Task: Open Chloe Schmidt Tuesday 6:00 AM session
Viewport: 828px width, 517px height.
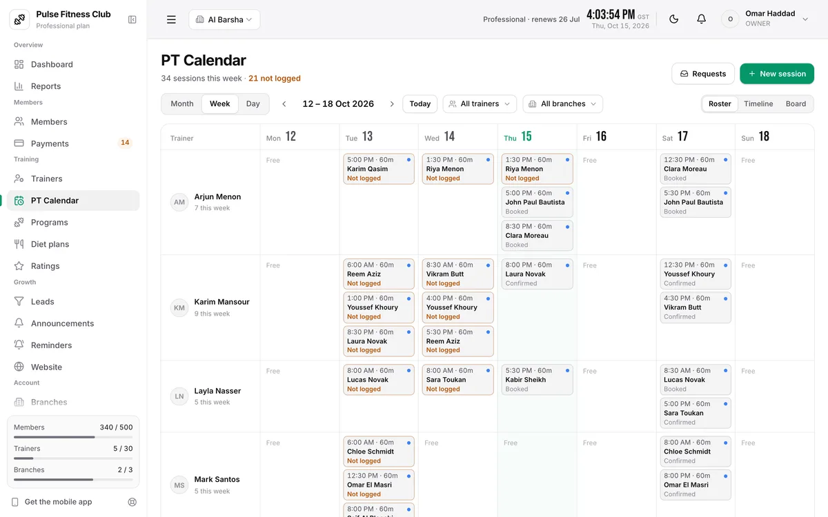Action: 379,452
